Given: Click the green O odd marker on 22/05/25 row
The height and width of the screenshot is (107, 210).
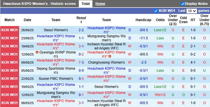Looking at the screenshot, I should click(x=183, y=79).
